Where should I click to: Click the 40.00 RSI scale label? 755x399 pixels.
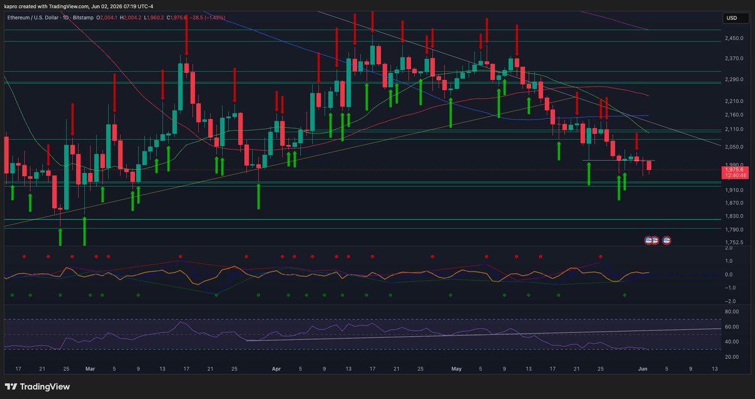(x=732, y=342)
